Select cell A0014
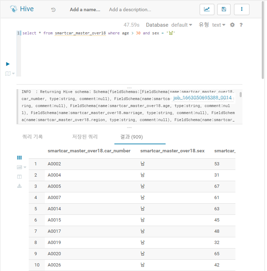The height and width of the screenshot is (271, 267). pos(54,209)
